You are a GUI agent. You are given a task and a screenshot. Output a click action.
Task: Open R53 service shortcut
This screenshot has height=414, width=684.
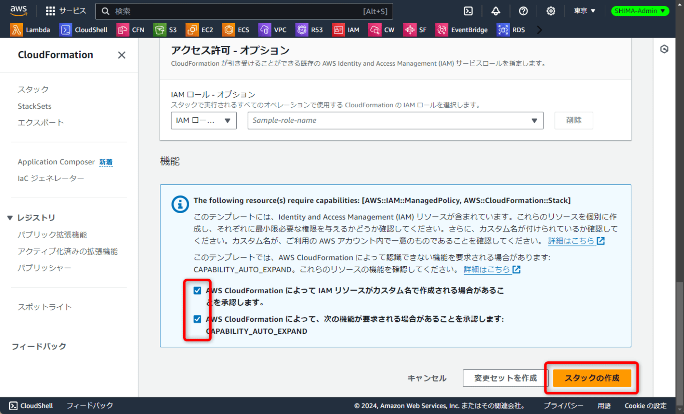(309, 30)
